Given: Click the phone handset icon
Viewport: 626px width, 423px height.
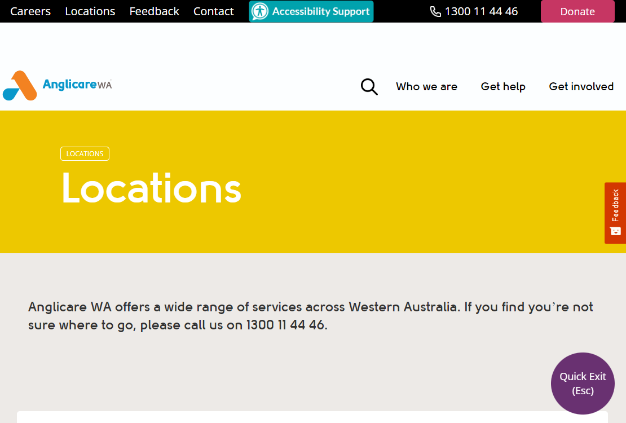Looking at the screenshot, I should pos(435,12).
